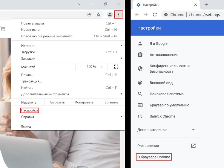
Task: Select Настройки in the Chrome menu
Action: click(30, 110)
